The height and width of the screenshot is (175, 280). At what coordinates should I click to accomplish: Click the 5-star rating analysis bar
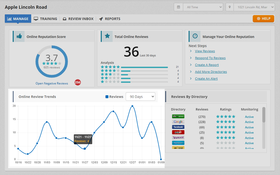tap(144, 67)
